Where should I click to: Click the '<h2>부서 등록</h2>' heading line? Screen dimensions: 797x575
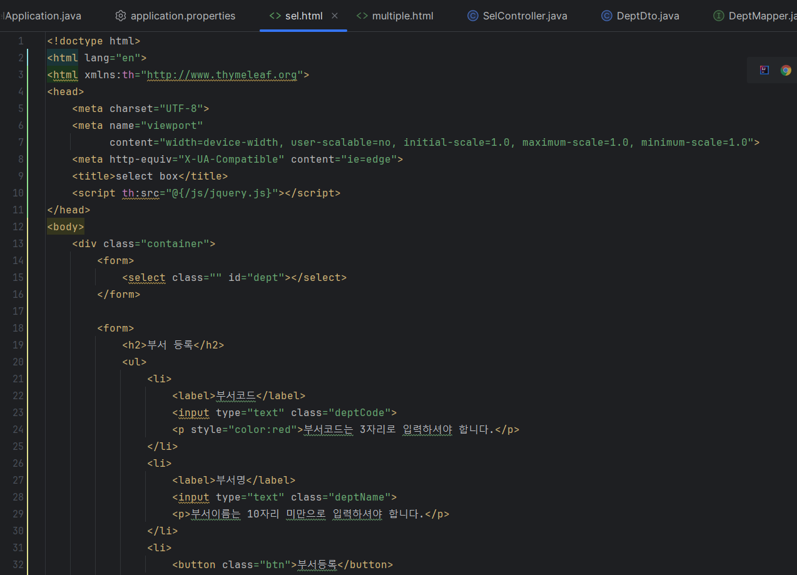click(173, 345)
